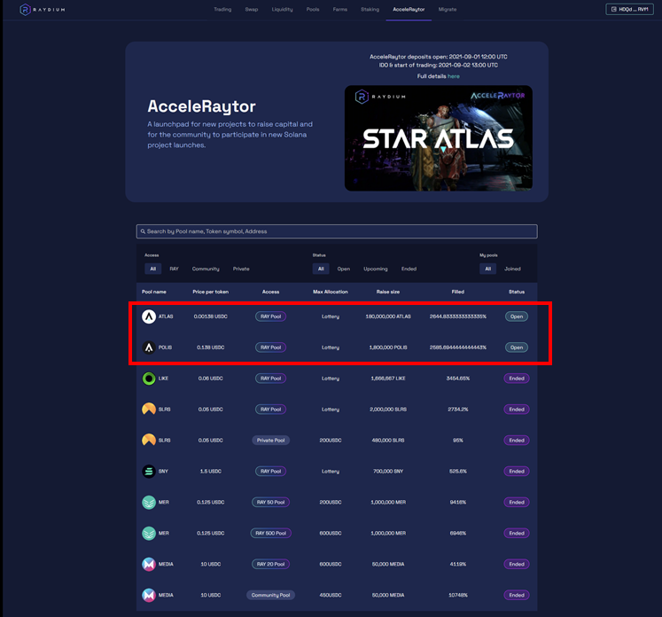Screen dimensions: 662x617
Task: Click the SLRS token icon in Private Pool row
Action: (149, 440)
